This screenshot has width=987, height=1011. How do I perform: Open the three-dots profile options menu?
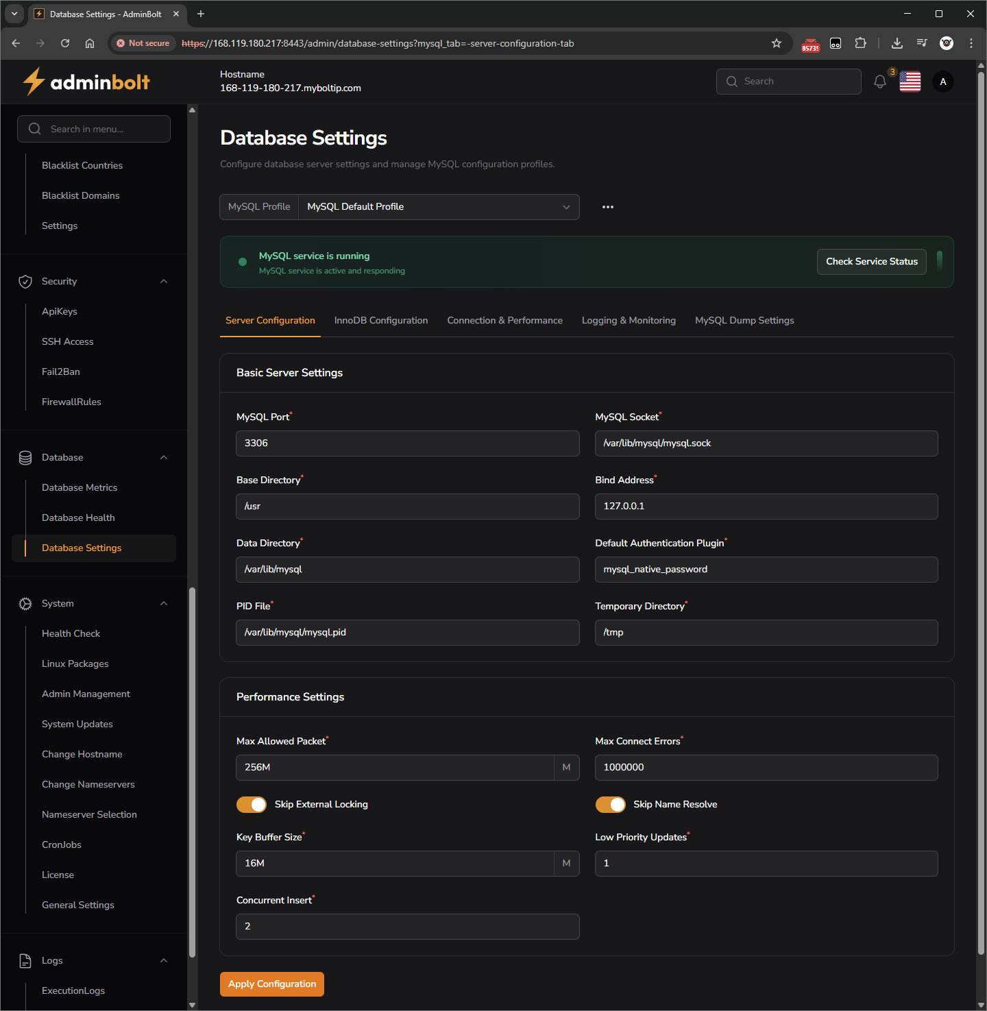[607, 207]
